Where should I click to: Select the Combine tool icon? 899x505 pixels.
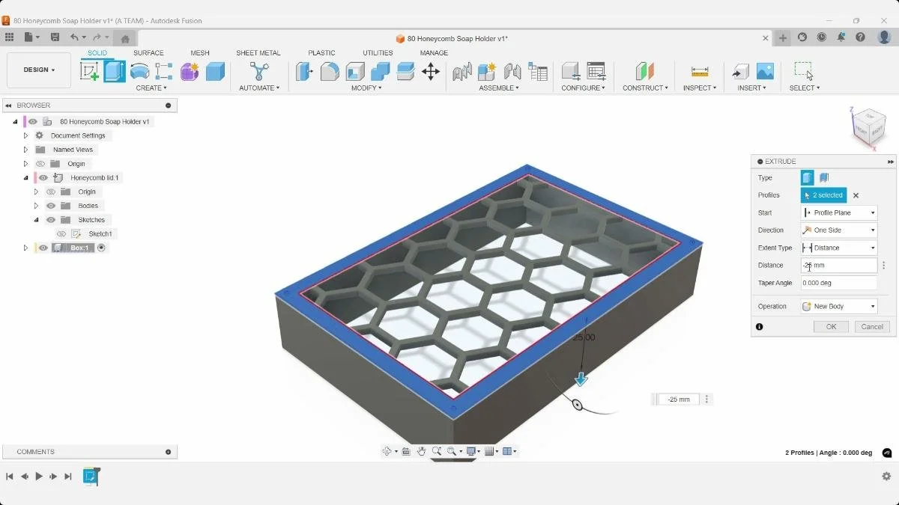381,71
